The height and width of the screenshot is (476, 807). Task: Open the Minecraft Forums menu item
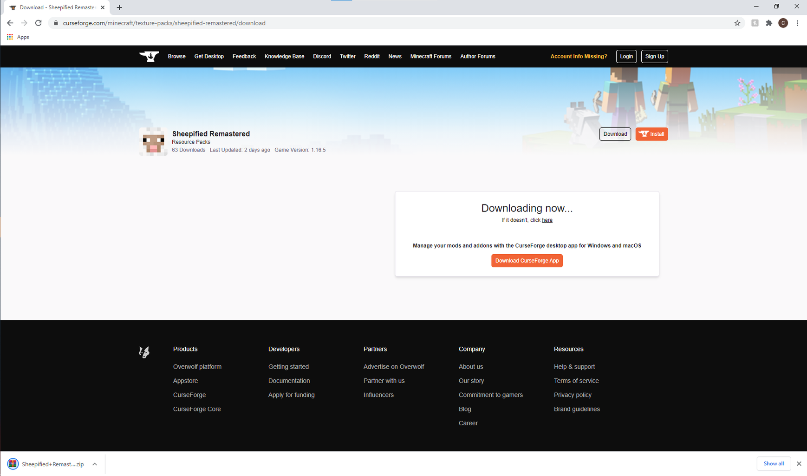coord(430,56)
